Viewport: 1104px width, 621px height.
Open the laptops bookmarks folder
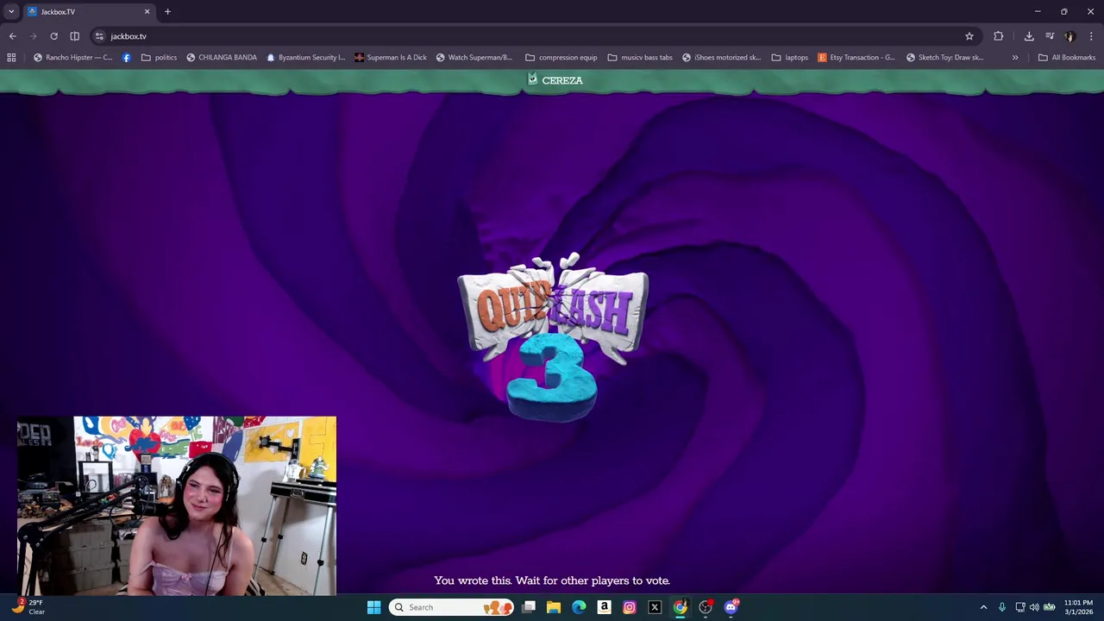pyautogui.click(x=790, y=58)
